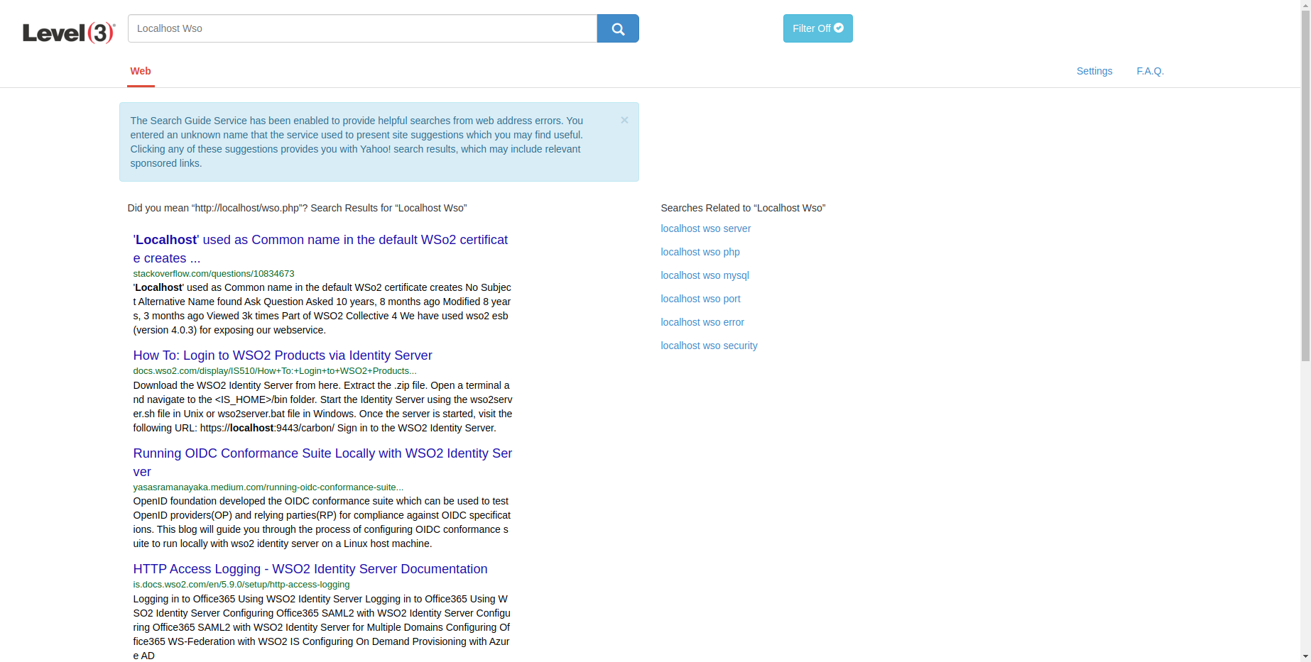The height and width of the screenshot is (662, 1311).
Task: Focus the Localhost Wso search field
Action: (x=362, y=28)
